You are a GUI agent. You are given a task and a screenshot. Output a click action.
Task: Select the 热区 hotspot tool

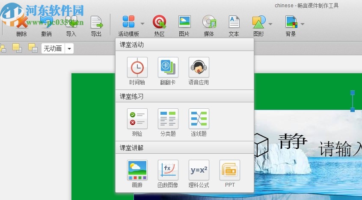point(159,22)
